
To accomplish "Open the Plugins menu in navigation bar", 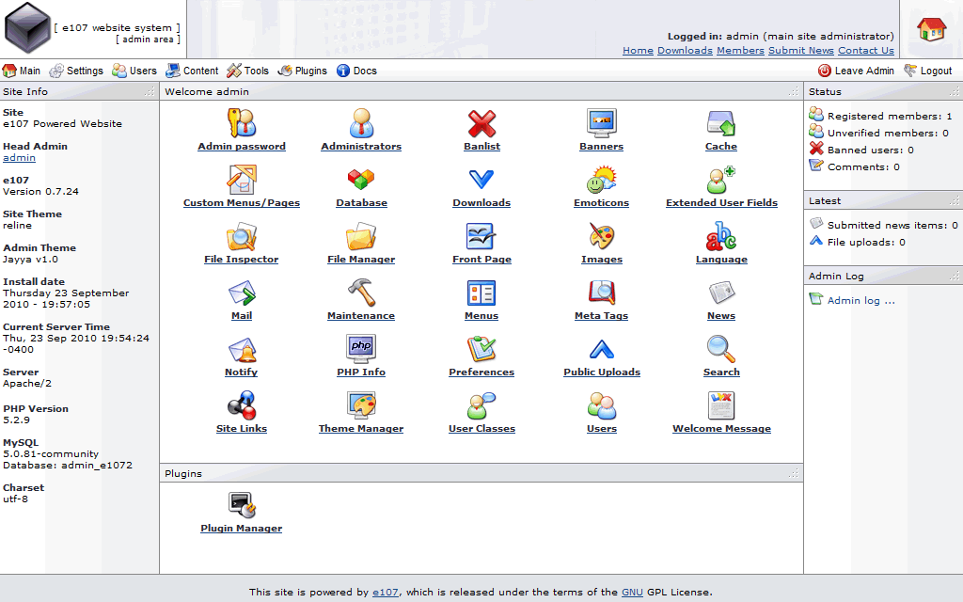I will pyautogui.click(x=303, y=71).
